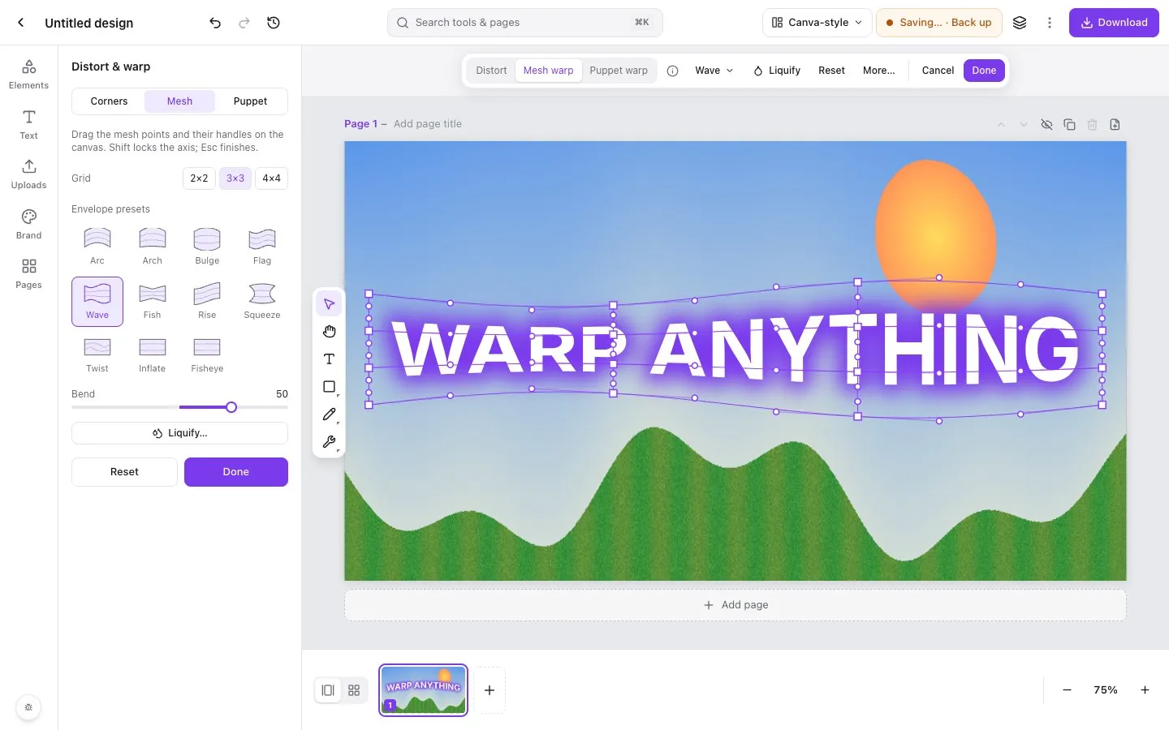Image resolution: width=1169 pixels, height=730 pixels.
Task: Open the More... menu in warp toolbar
Action: coord(878,71)
